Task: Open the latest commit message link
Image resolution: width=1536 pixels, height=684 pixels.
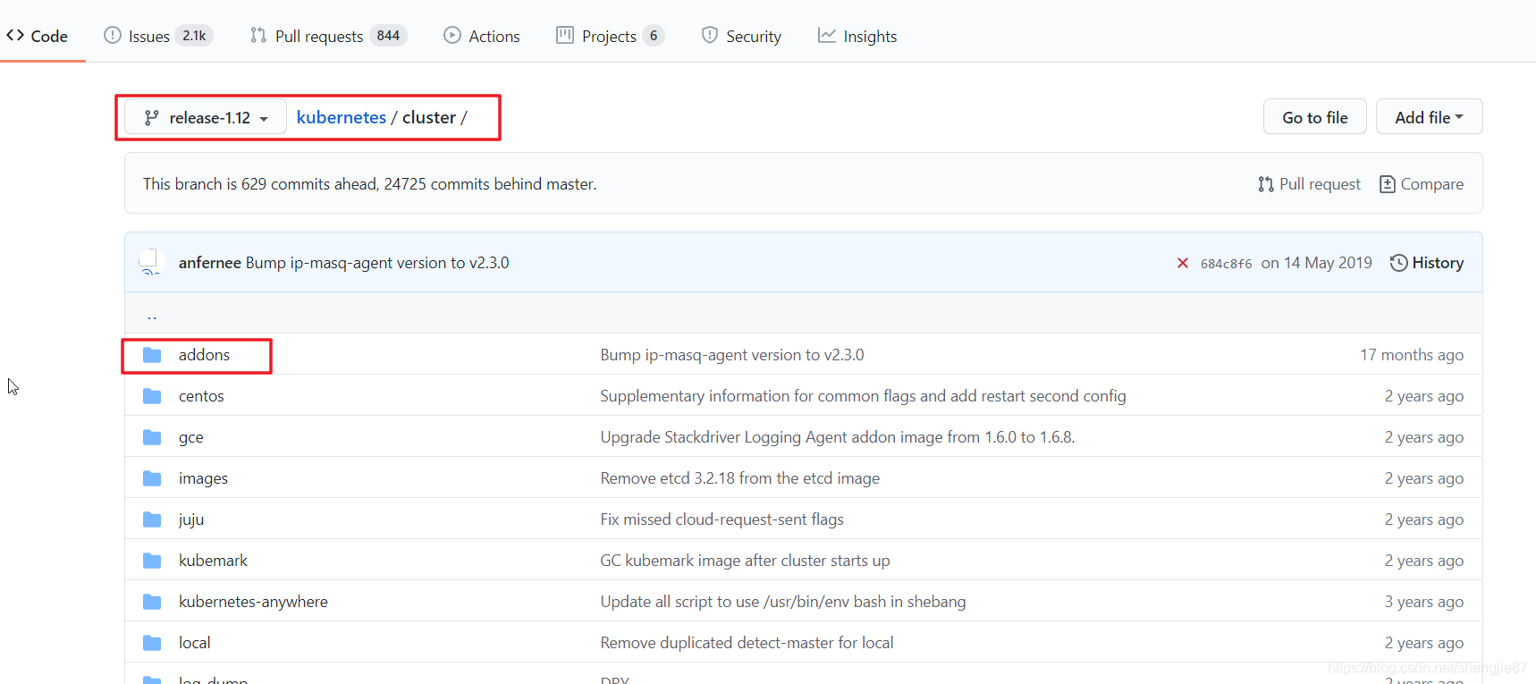Action: point(377,262)
